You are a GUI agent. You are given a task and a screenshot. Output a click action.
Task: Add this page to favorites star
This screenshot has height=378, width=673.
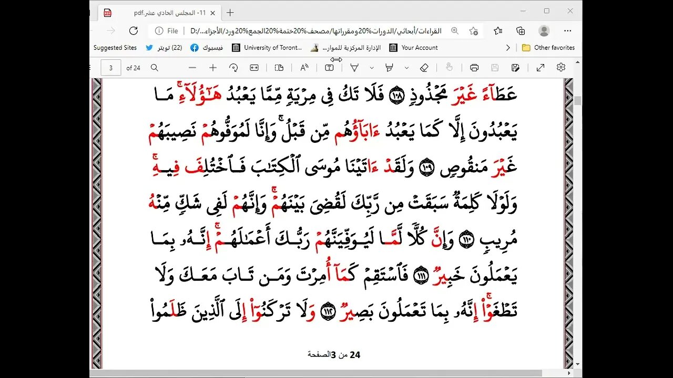pyautogui.click(x=473, y=31)
